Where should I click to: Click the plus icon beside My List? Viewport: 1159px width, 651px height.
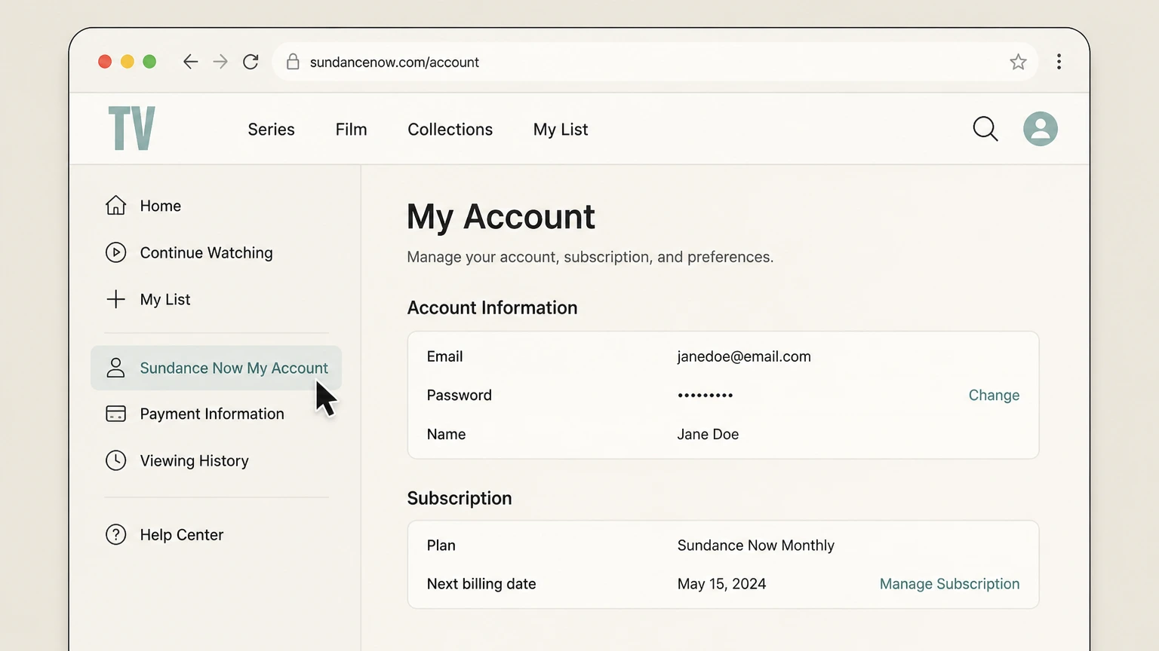[x=115, y=299]
